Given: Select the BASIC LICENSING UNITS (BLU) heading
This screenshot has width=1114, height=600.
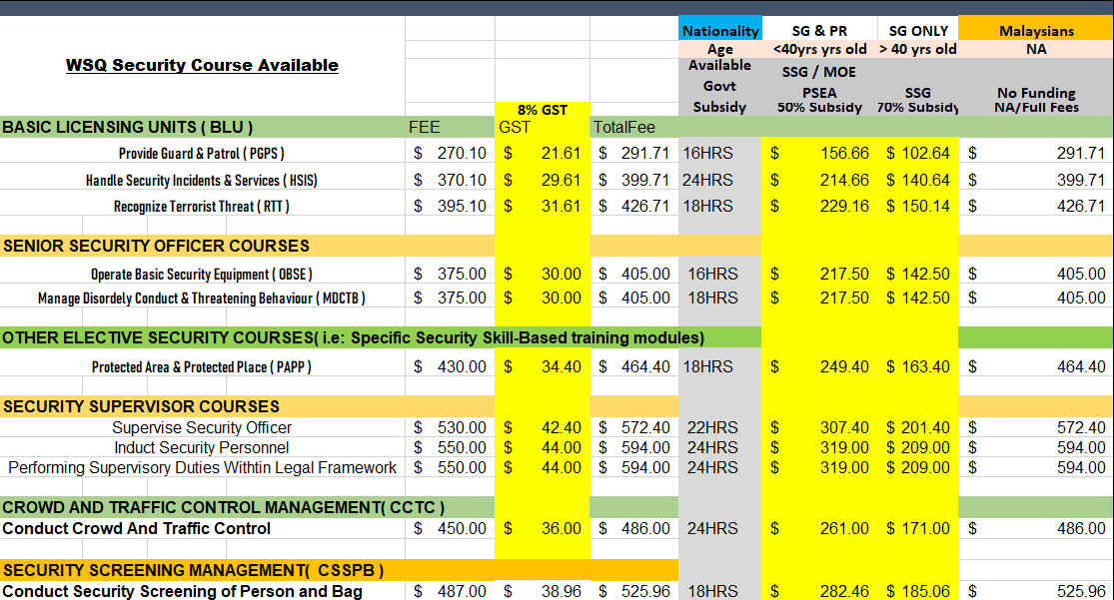Looking at the screenshot, I should [x=128, y=127].
